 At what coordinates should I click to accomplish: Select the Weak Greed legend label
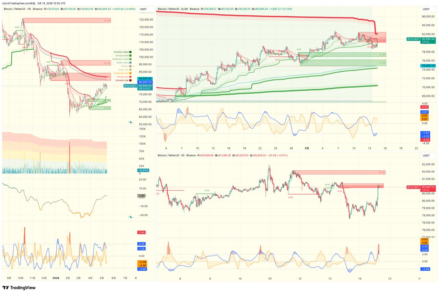pos(122,63)
